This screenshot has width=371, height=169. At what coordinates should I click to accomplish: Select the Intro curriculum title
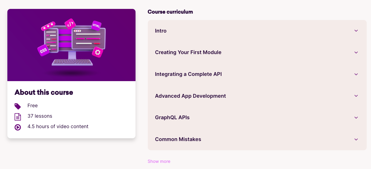click(161, 31)
